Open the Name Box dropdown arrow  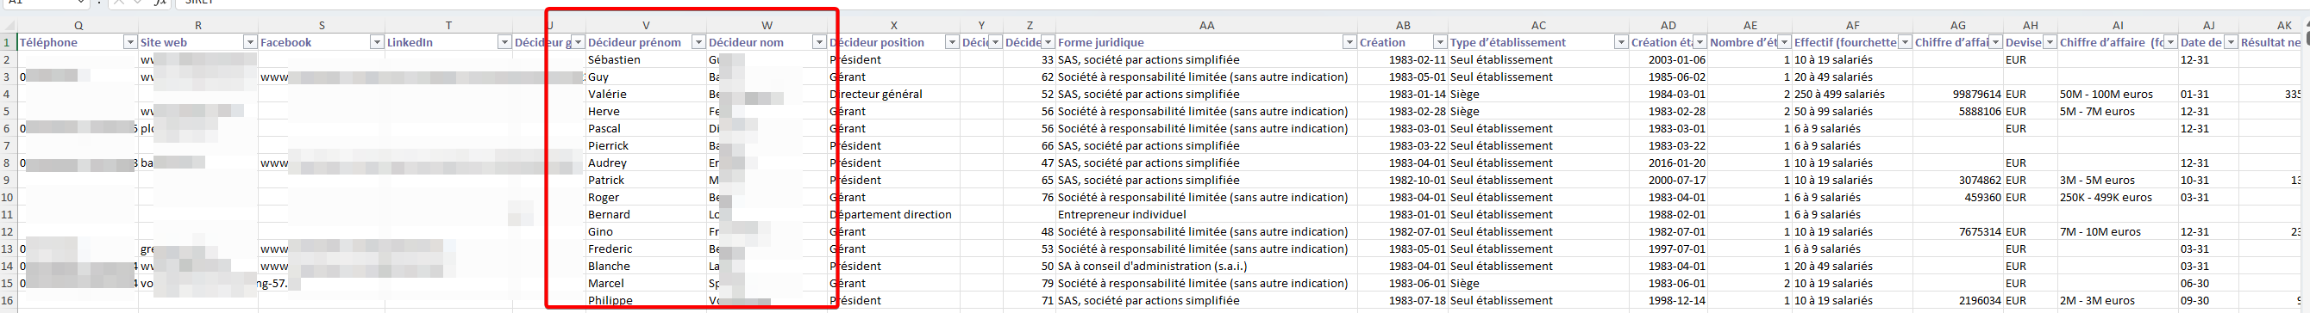[81, 3]
